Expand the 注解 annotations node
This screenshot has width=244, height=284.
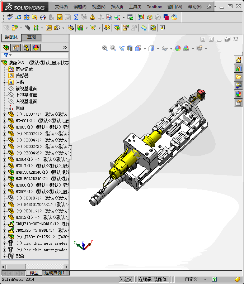point(4,82)
